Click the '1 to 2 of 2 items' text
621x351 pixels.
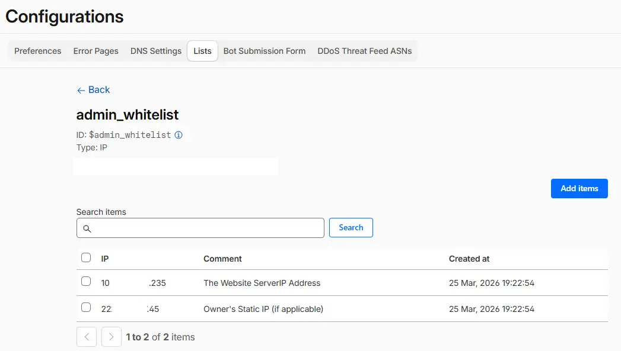click(x=160, y=337)
